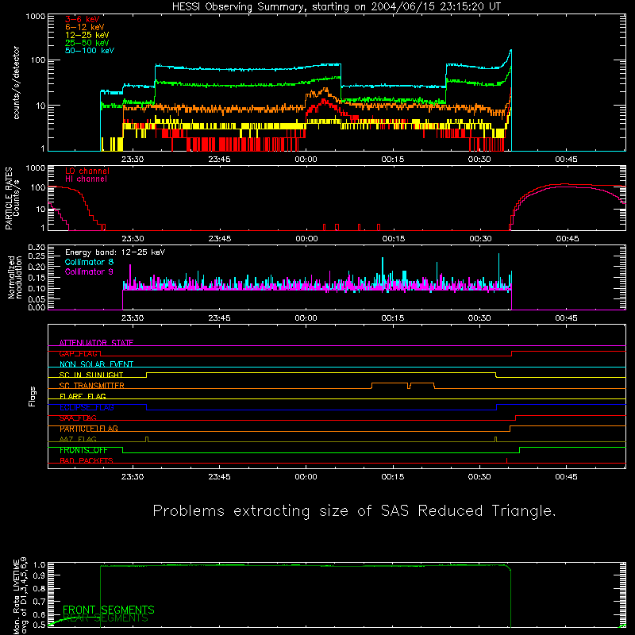Click the 'PARTICLE RATES' axis label
Screen dimensions: 635x635
point(9,198)
